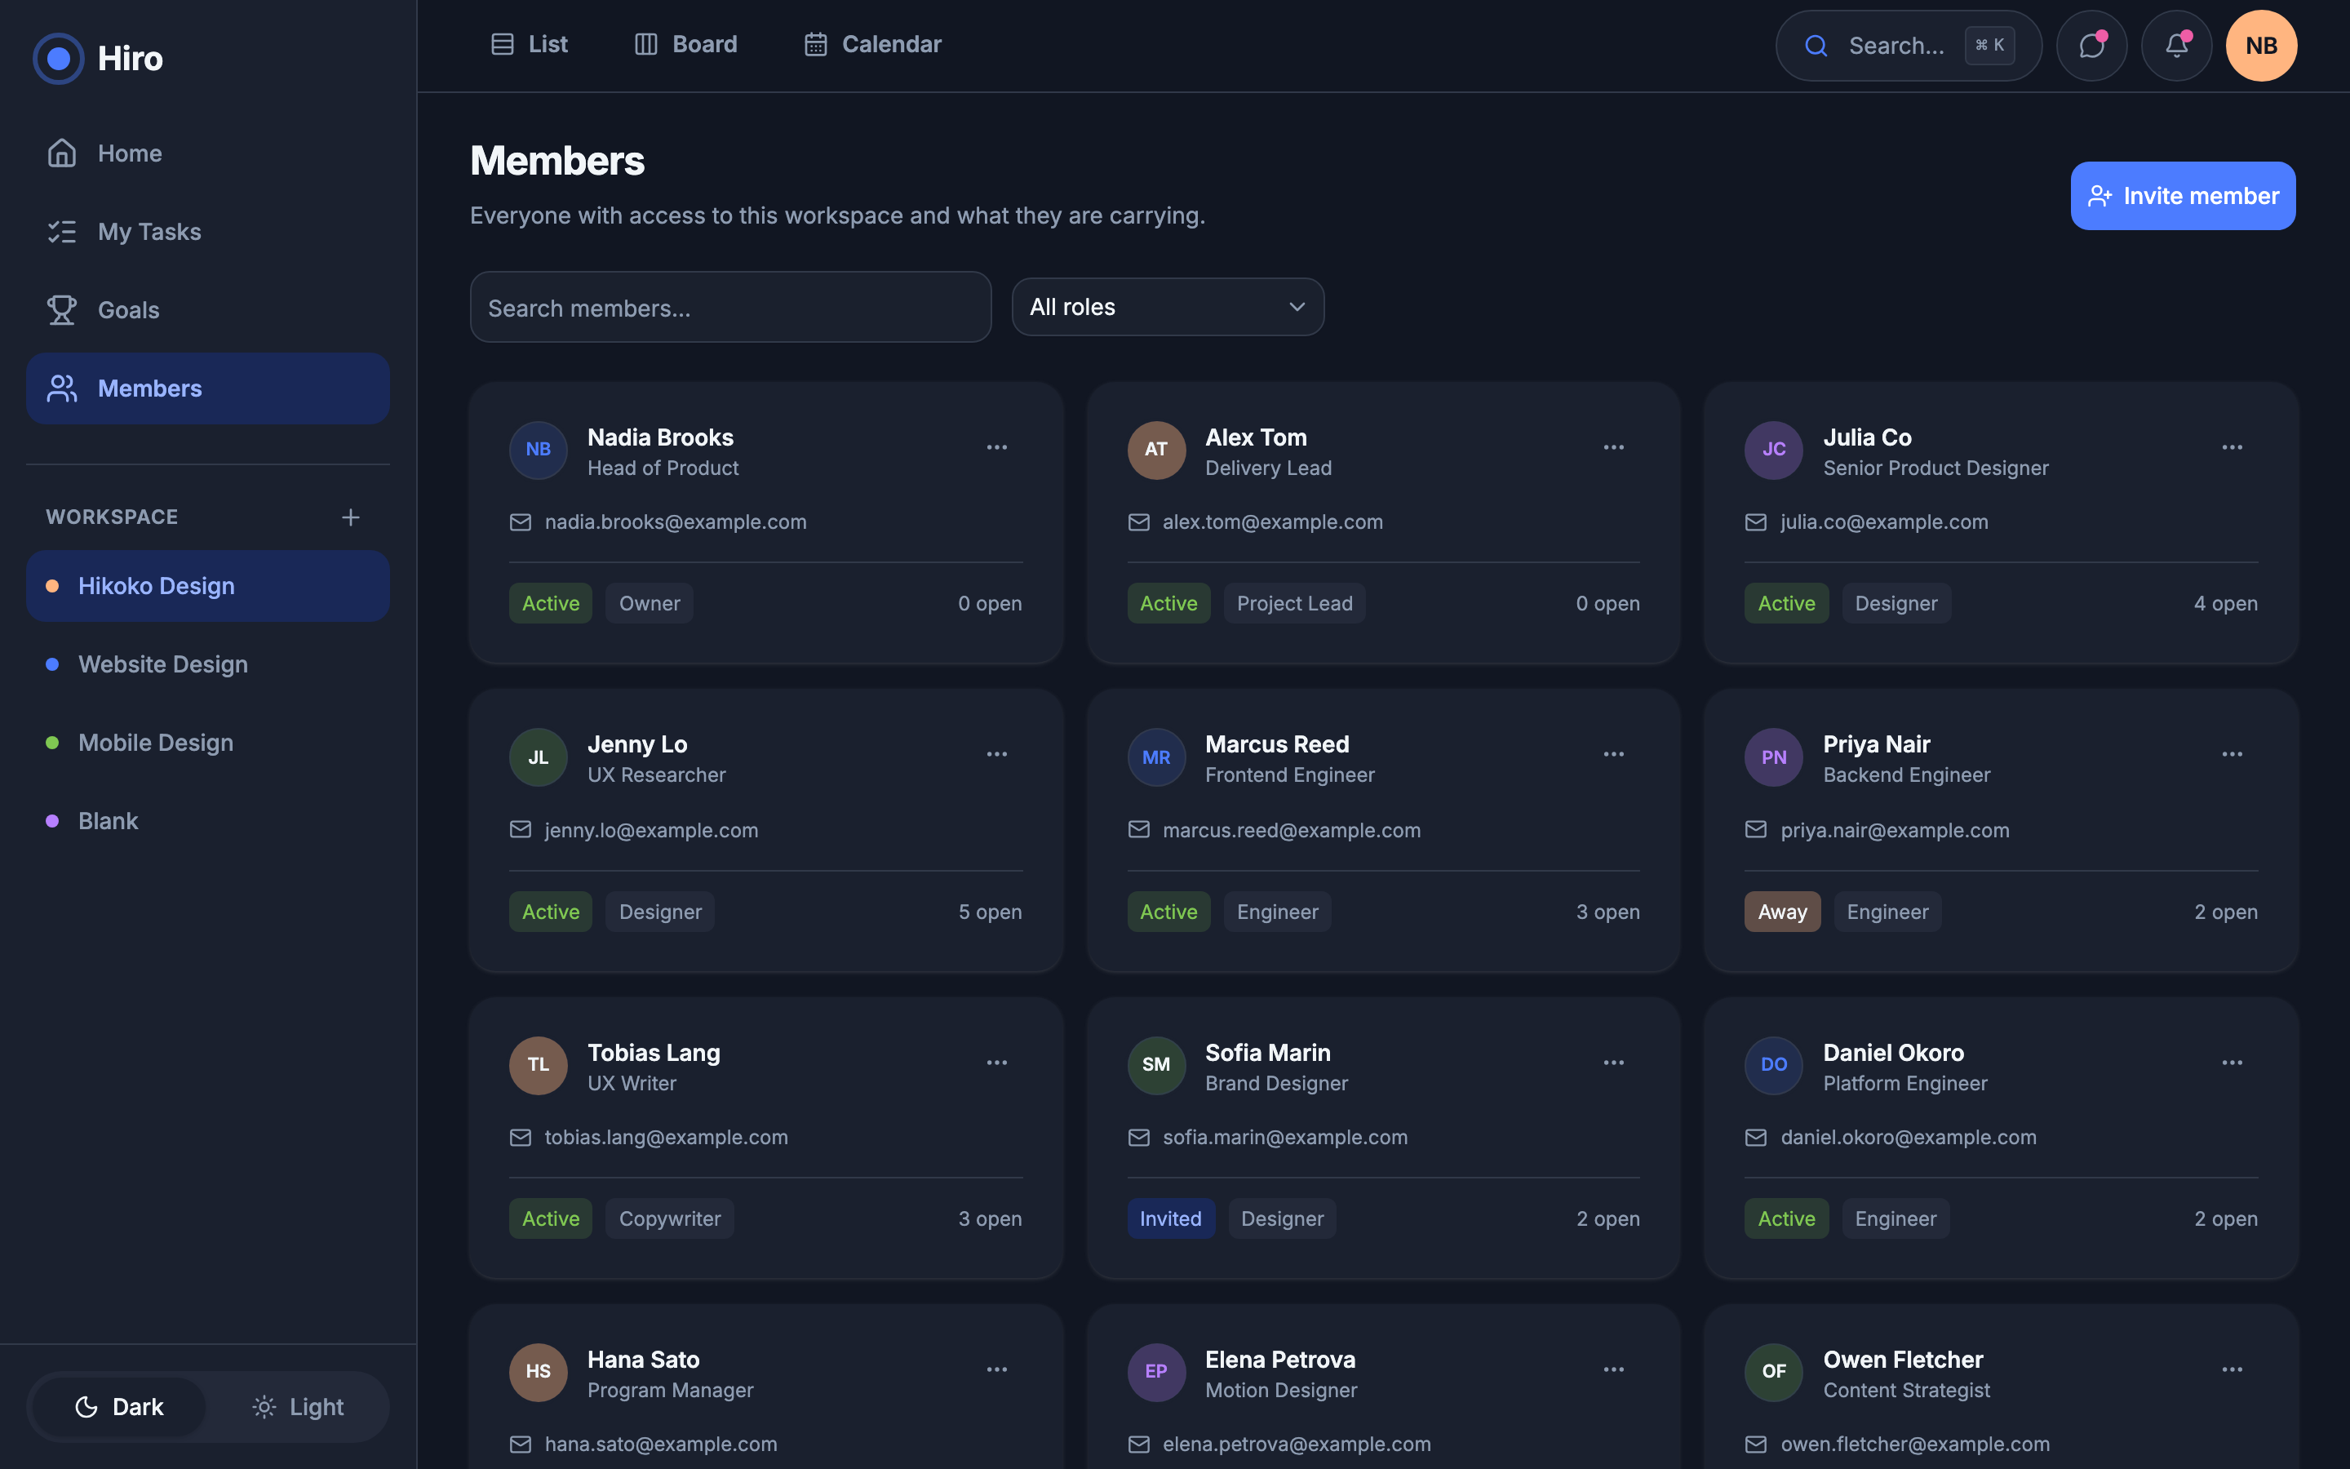Click the Project Lead role tag

click(1294, 603)
